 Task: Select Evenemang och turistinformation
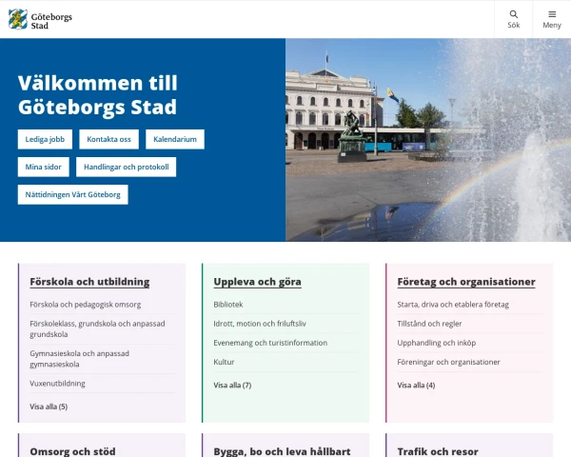pyautogui.click(x=270, y=343)
